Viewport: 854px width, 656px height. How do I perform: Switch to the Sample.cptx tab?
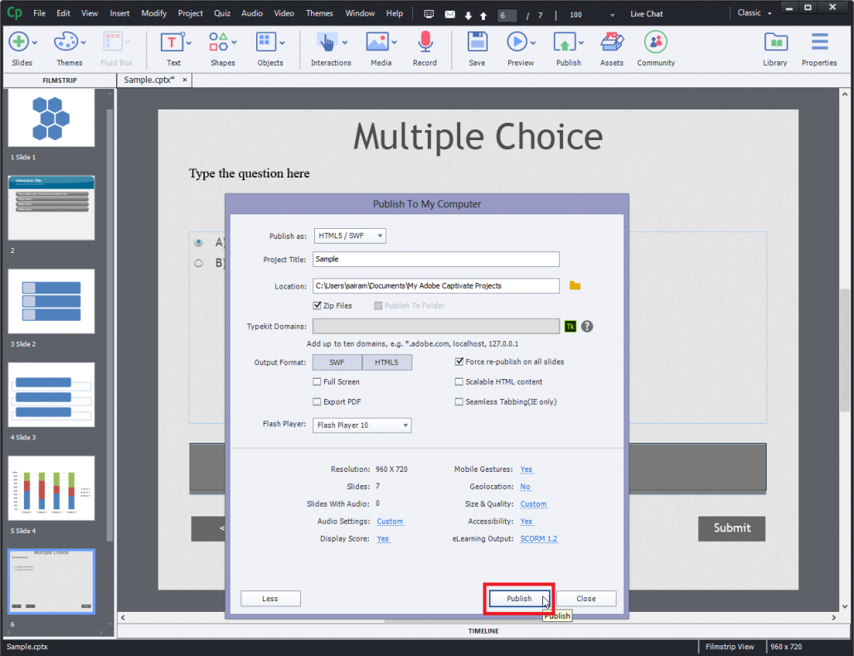150,80
